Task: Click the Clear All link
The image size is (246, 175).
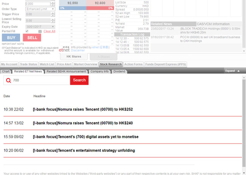Action: coord(50,31)
